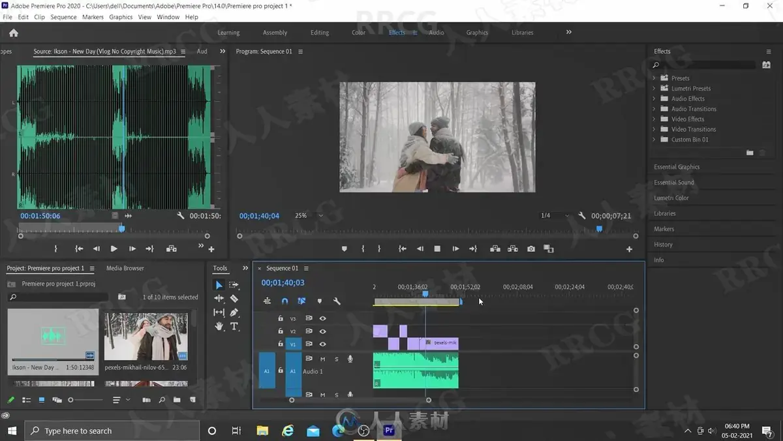This screenshot has height=441, width=783.
Task: Select the Pen tool
Action: tap(234, 312)
